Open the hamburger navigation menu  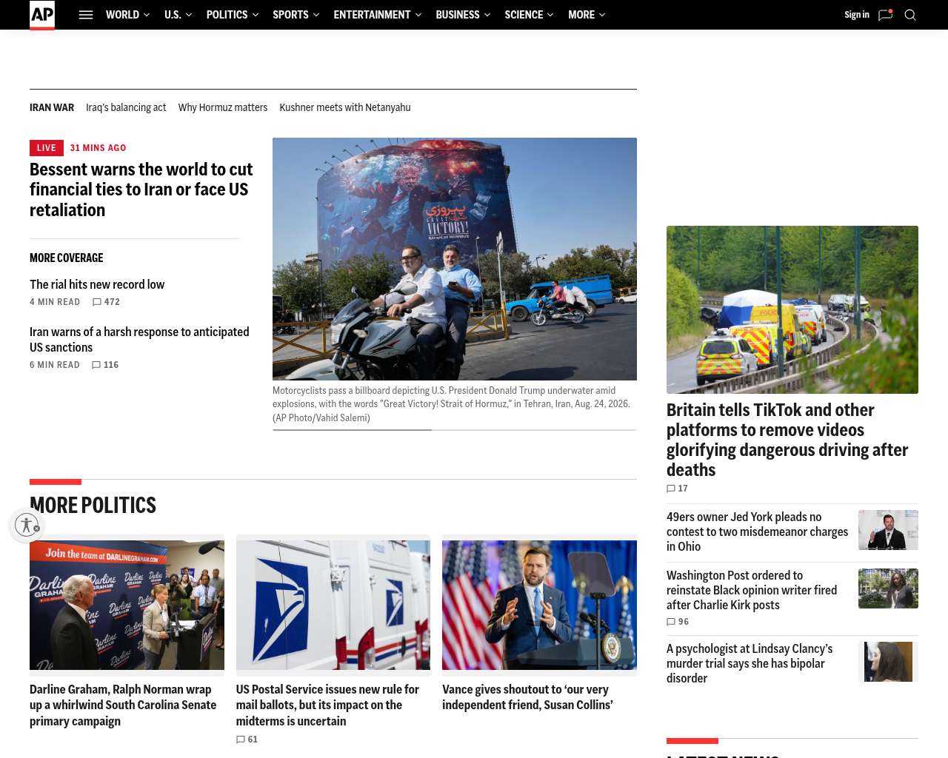[86, 15]
